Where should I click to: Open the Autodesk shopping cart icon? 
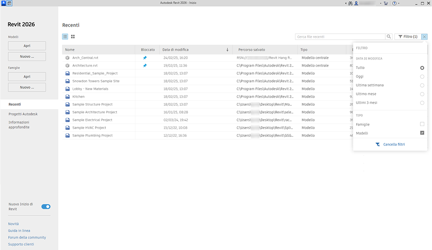click(386, 3)
